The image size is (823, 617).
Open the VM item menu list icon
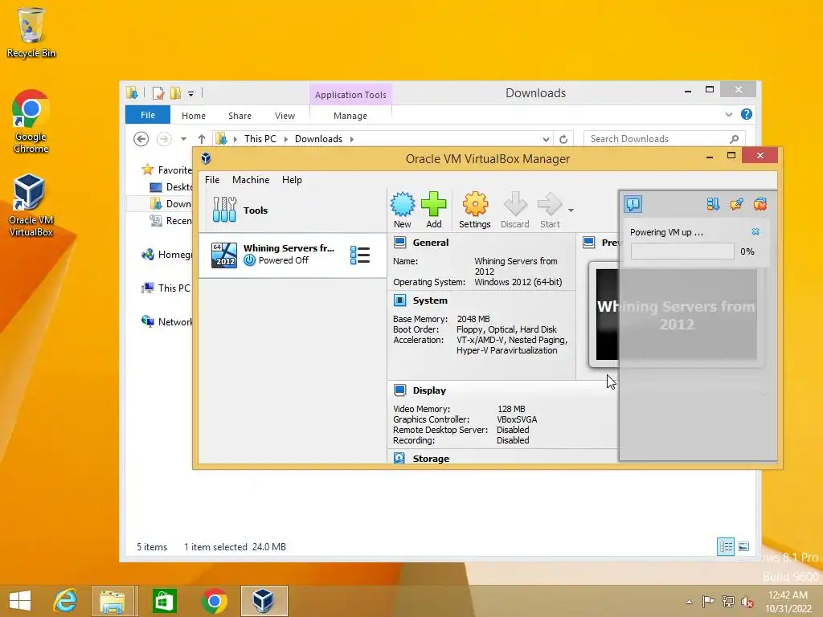360,255
